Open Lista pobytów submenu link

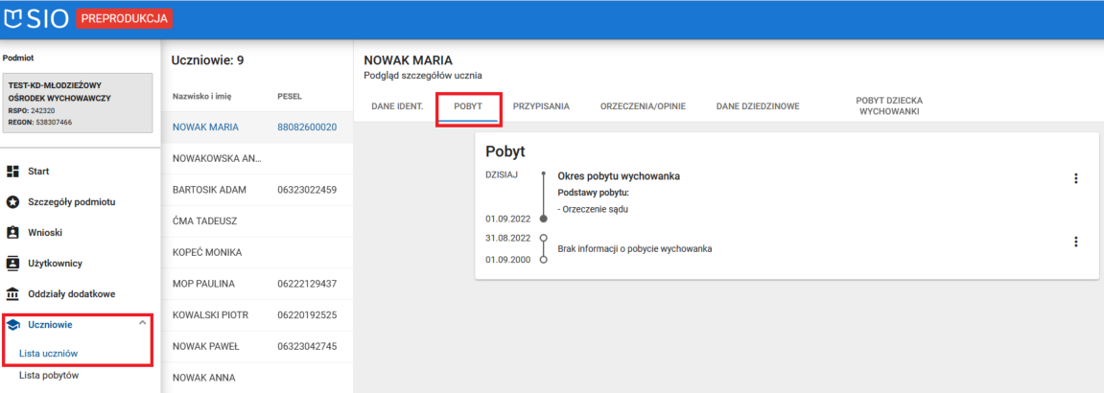click(x=49, y=376)
